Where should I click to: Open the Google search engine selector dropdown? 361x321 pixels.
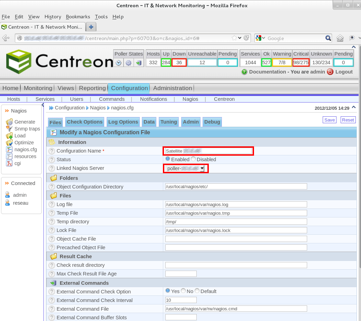[263, 38]
